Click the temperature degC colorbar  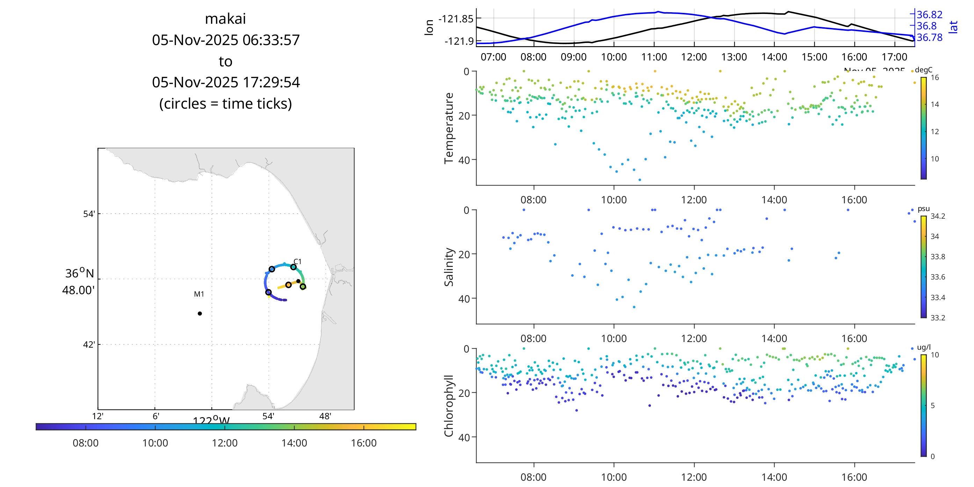[x=923, y=128]
